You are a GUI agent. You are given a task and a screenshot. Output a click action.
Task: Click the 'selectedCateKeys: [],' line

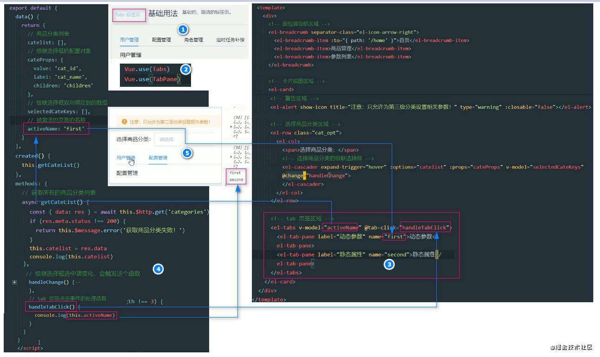click(59, 111)
